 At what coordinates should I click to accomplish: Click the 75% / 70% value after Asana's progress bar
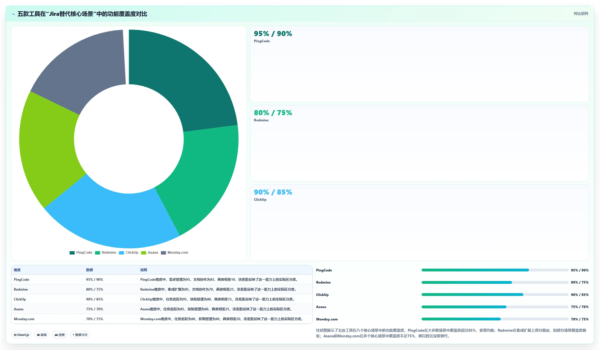click(580, 307)
